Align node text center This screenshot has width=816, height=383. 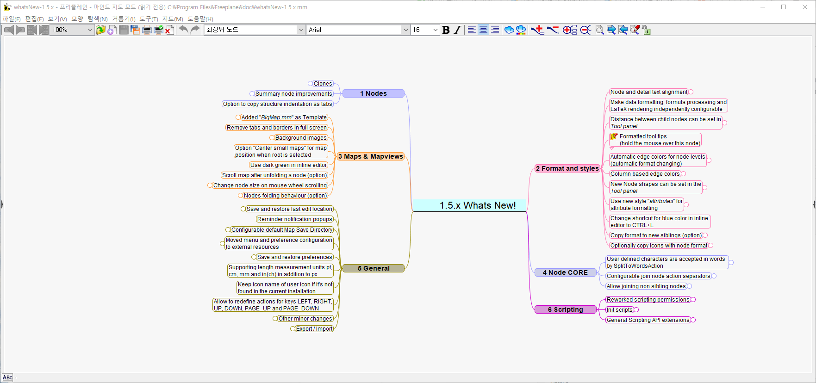pos(483,30)
